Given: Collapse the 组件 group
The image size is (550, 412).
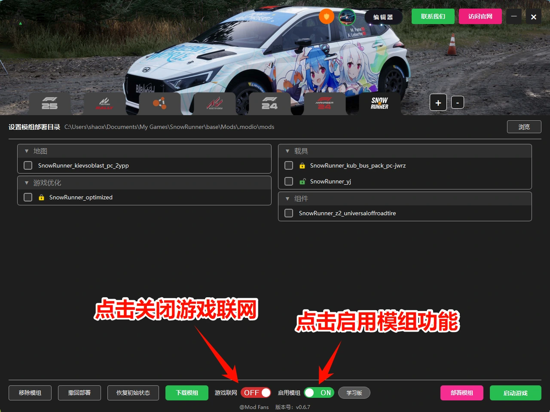Looking at the screenshot, I should pos(287,198).
